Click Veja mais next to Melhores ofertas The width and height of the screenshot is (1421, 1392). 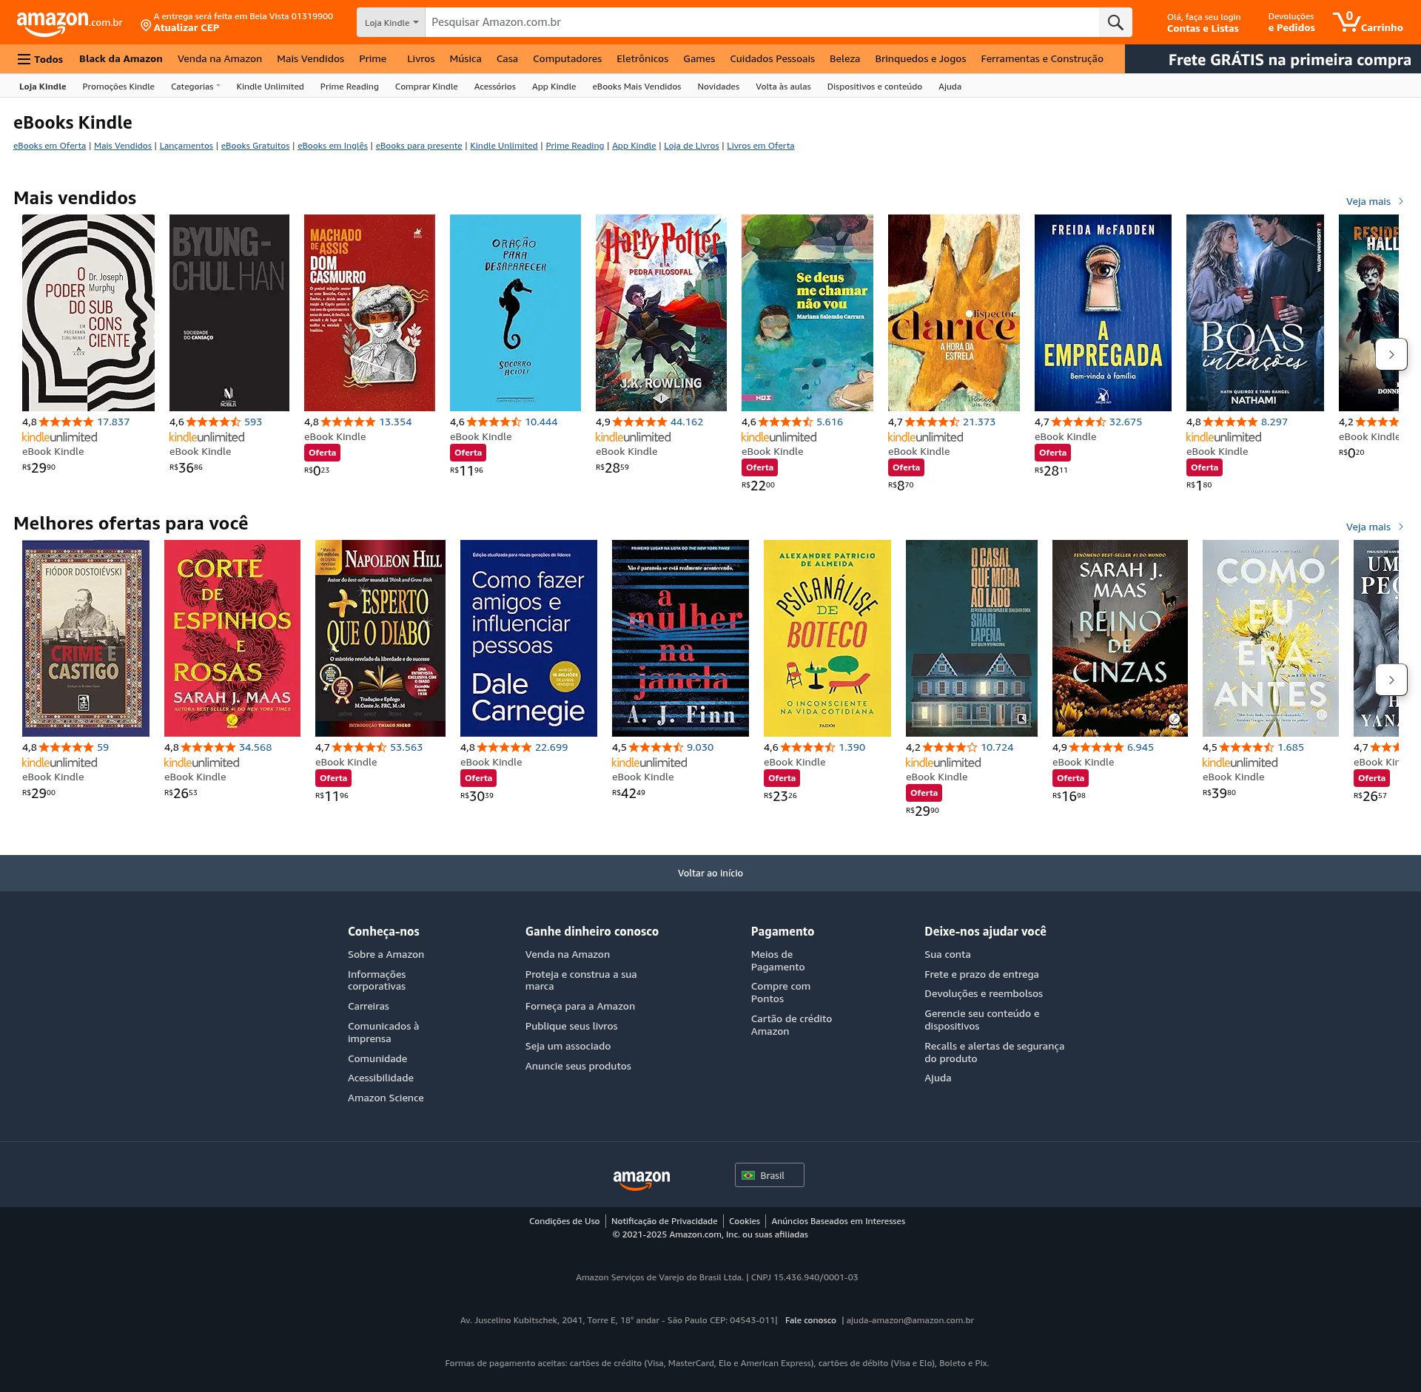1374,527
